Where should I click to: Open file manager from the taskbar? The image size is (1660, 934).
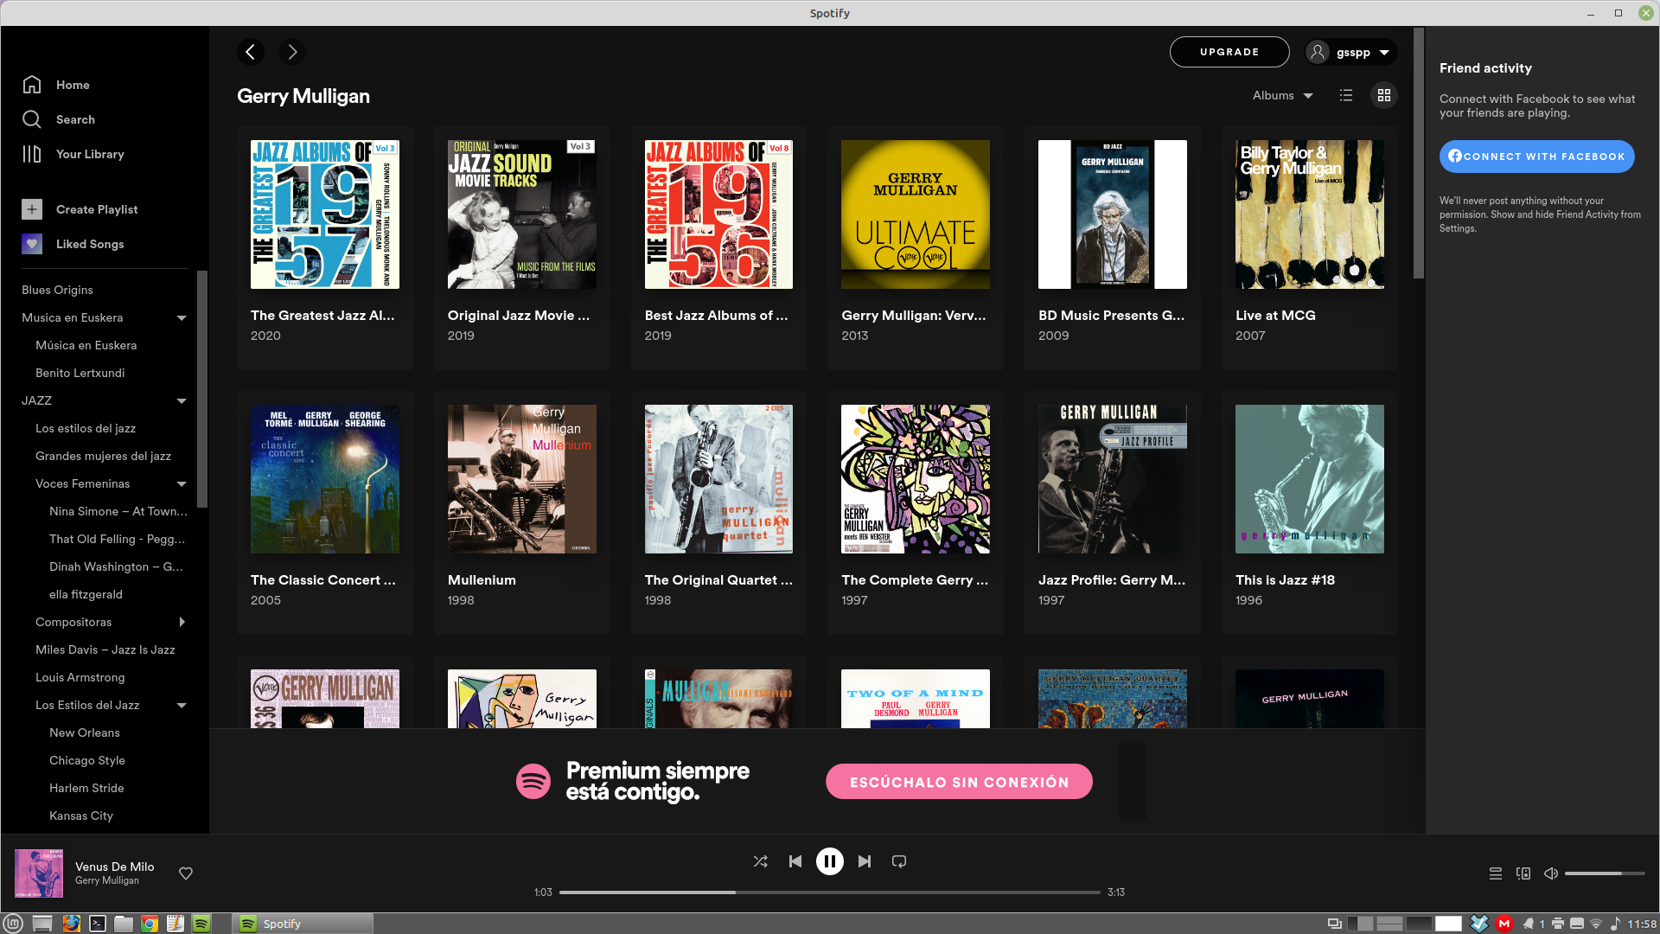pyautogui.click(x=124, y=924)
